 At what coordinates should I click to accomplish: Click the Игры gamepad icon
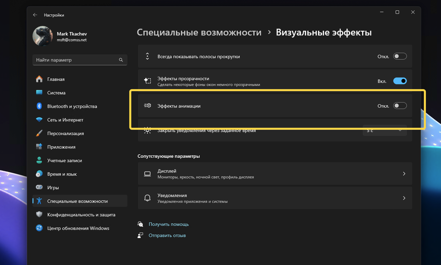[x=39, y=187]
